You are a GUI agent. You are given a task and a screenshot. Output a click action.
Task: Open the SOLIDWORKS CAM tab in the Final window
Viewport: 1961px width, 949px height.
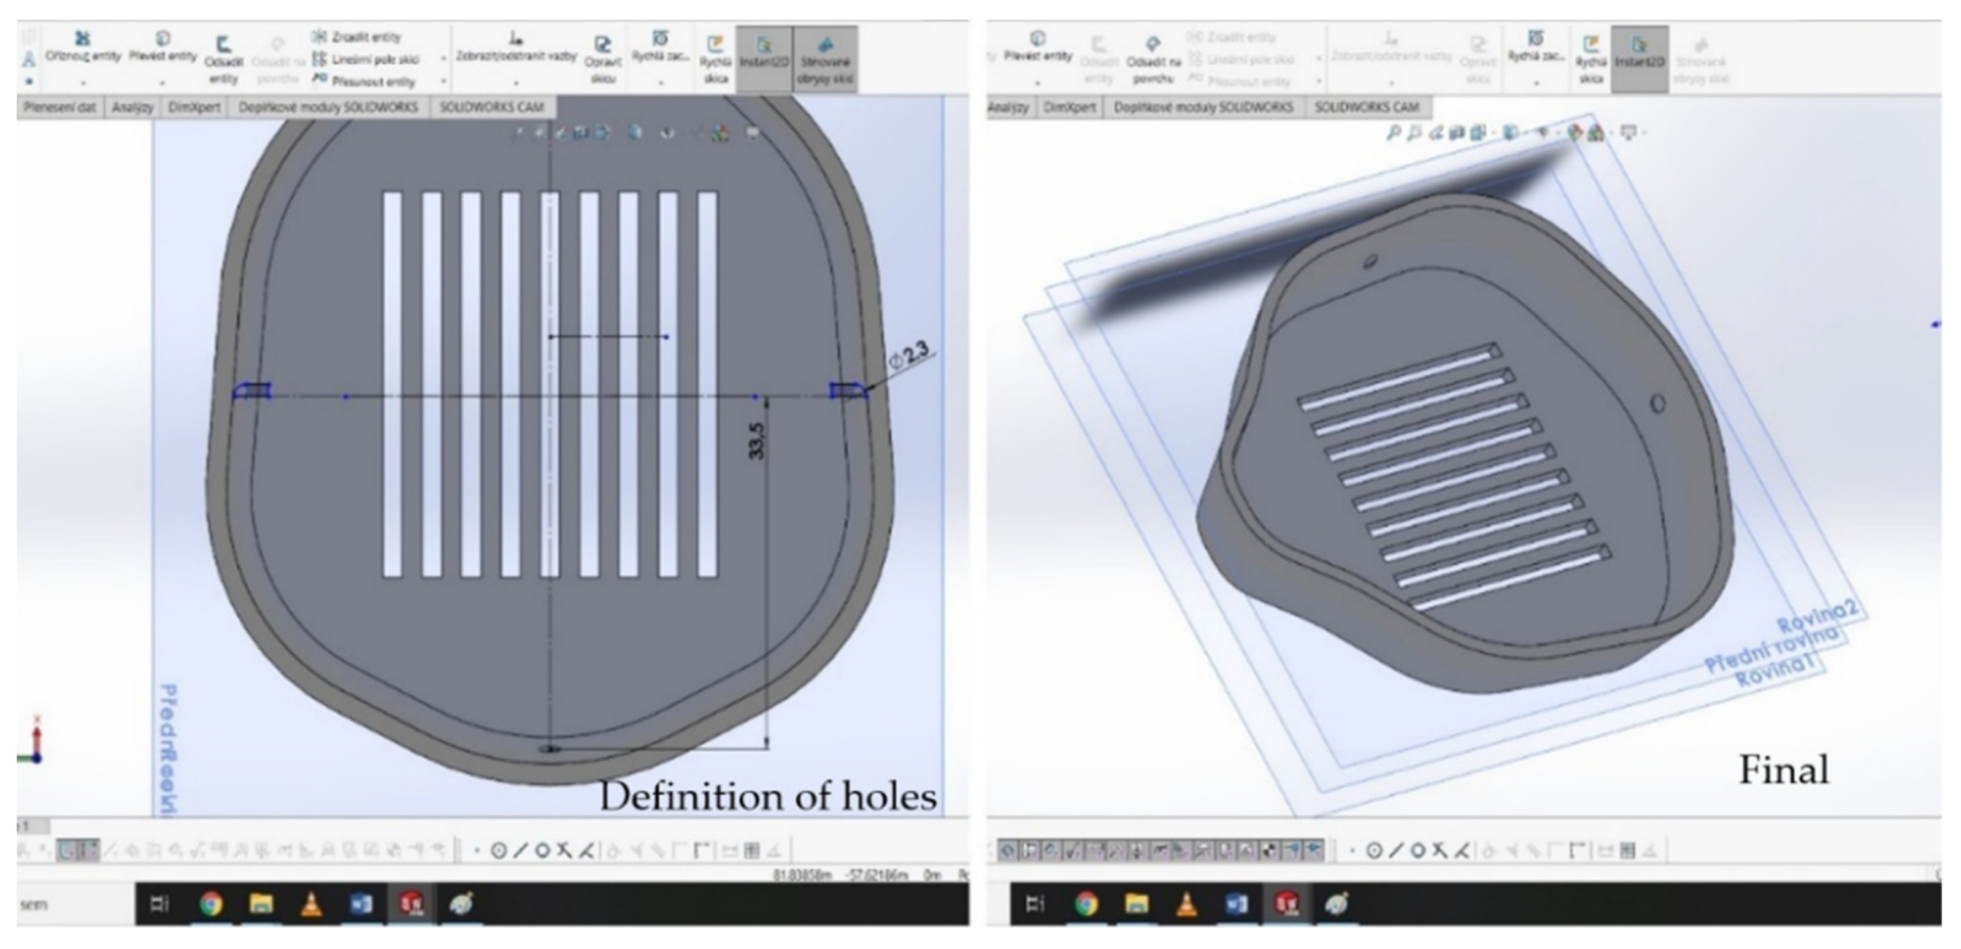coord(1367,107)
